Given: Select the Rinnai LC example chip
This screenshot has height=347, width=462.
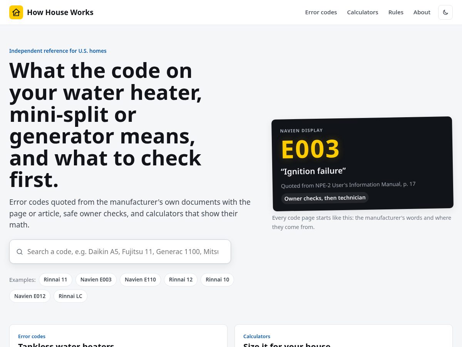Looking at the screenshot, I should pyautogui.click(x=70, y=296).
